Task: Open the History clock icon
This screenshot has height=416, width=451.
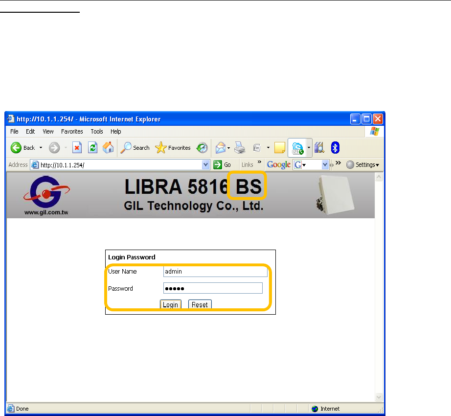Action: pyautogui.click(x=202, y=148)
